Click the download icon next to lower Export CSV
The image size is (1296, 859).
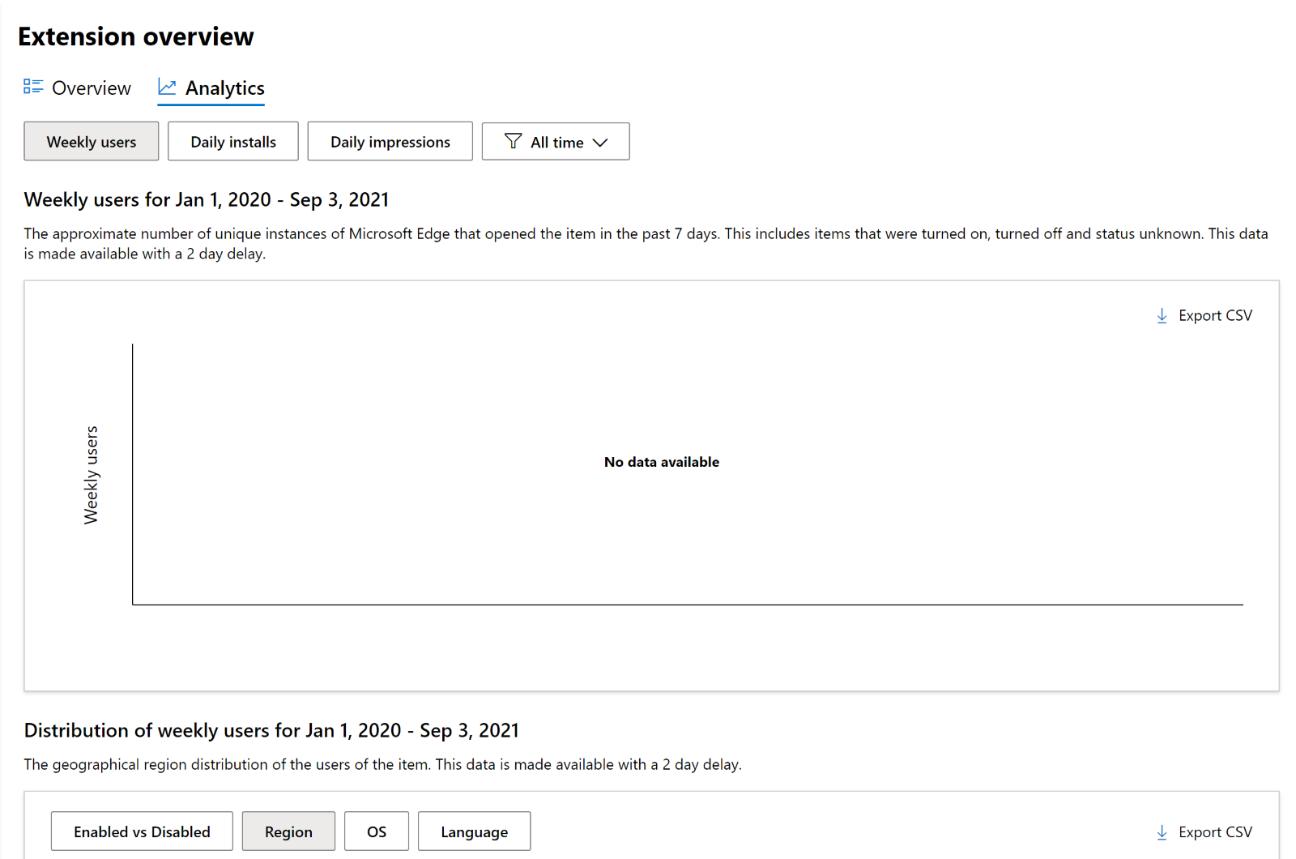pos(1162,831)
